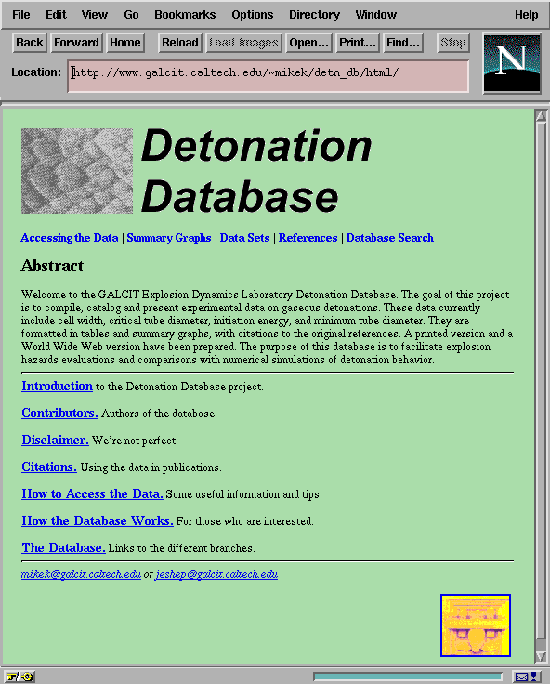Click the Load Images button
This screenshot has height=684, width=550.
(x=243, y=43)
